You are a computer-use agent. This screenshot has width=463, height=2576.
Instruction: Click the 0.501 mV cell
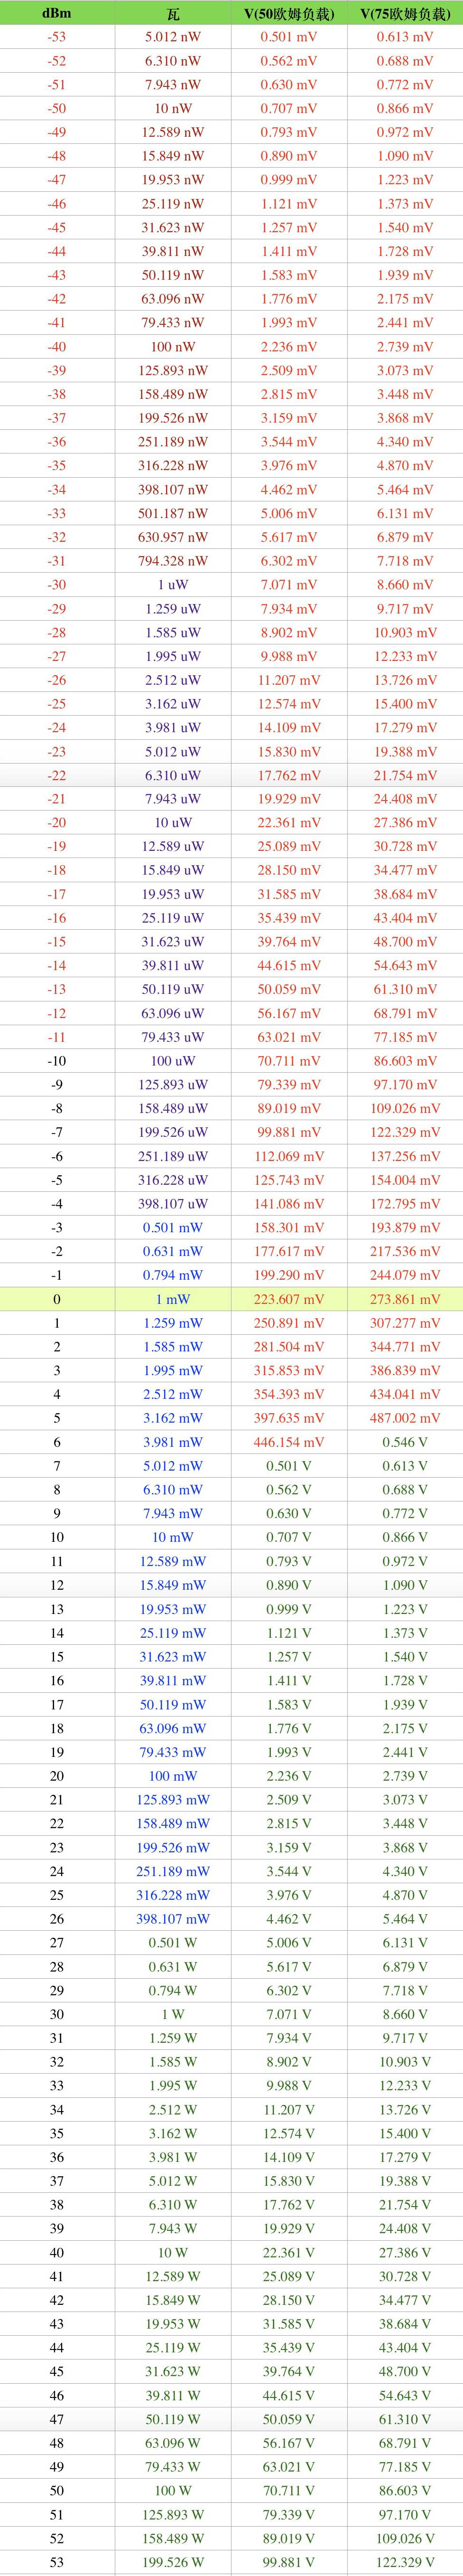tap(289, 37)
